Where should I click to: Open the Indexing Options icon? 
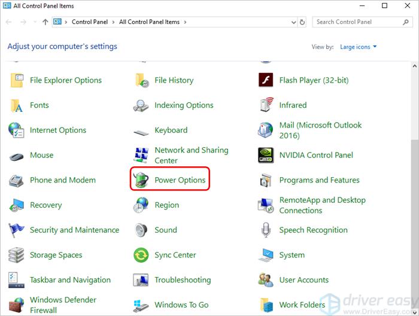coord(141,105)
